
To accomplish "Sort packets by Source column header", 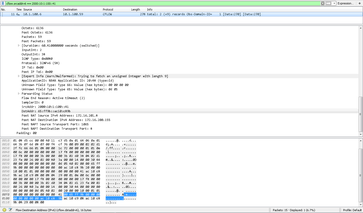I will 28,10.
